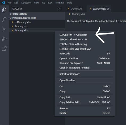The width and height of the screenshot is (126, 125).
Task: Choose Delete in context menu
Action: click(85, 113)
